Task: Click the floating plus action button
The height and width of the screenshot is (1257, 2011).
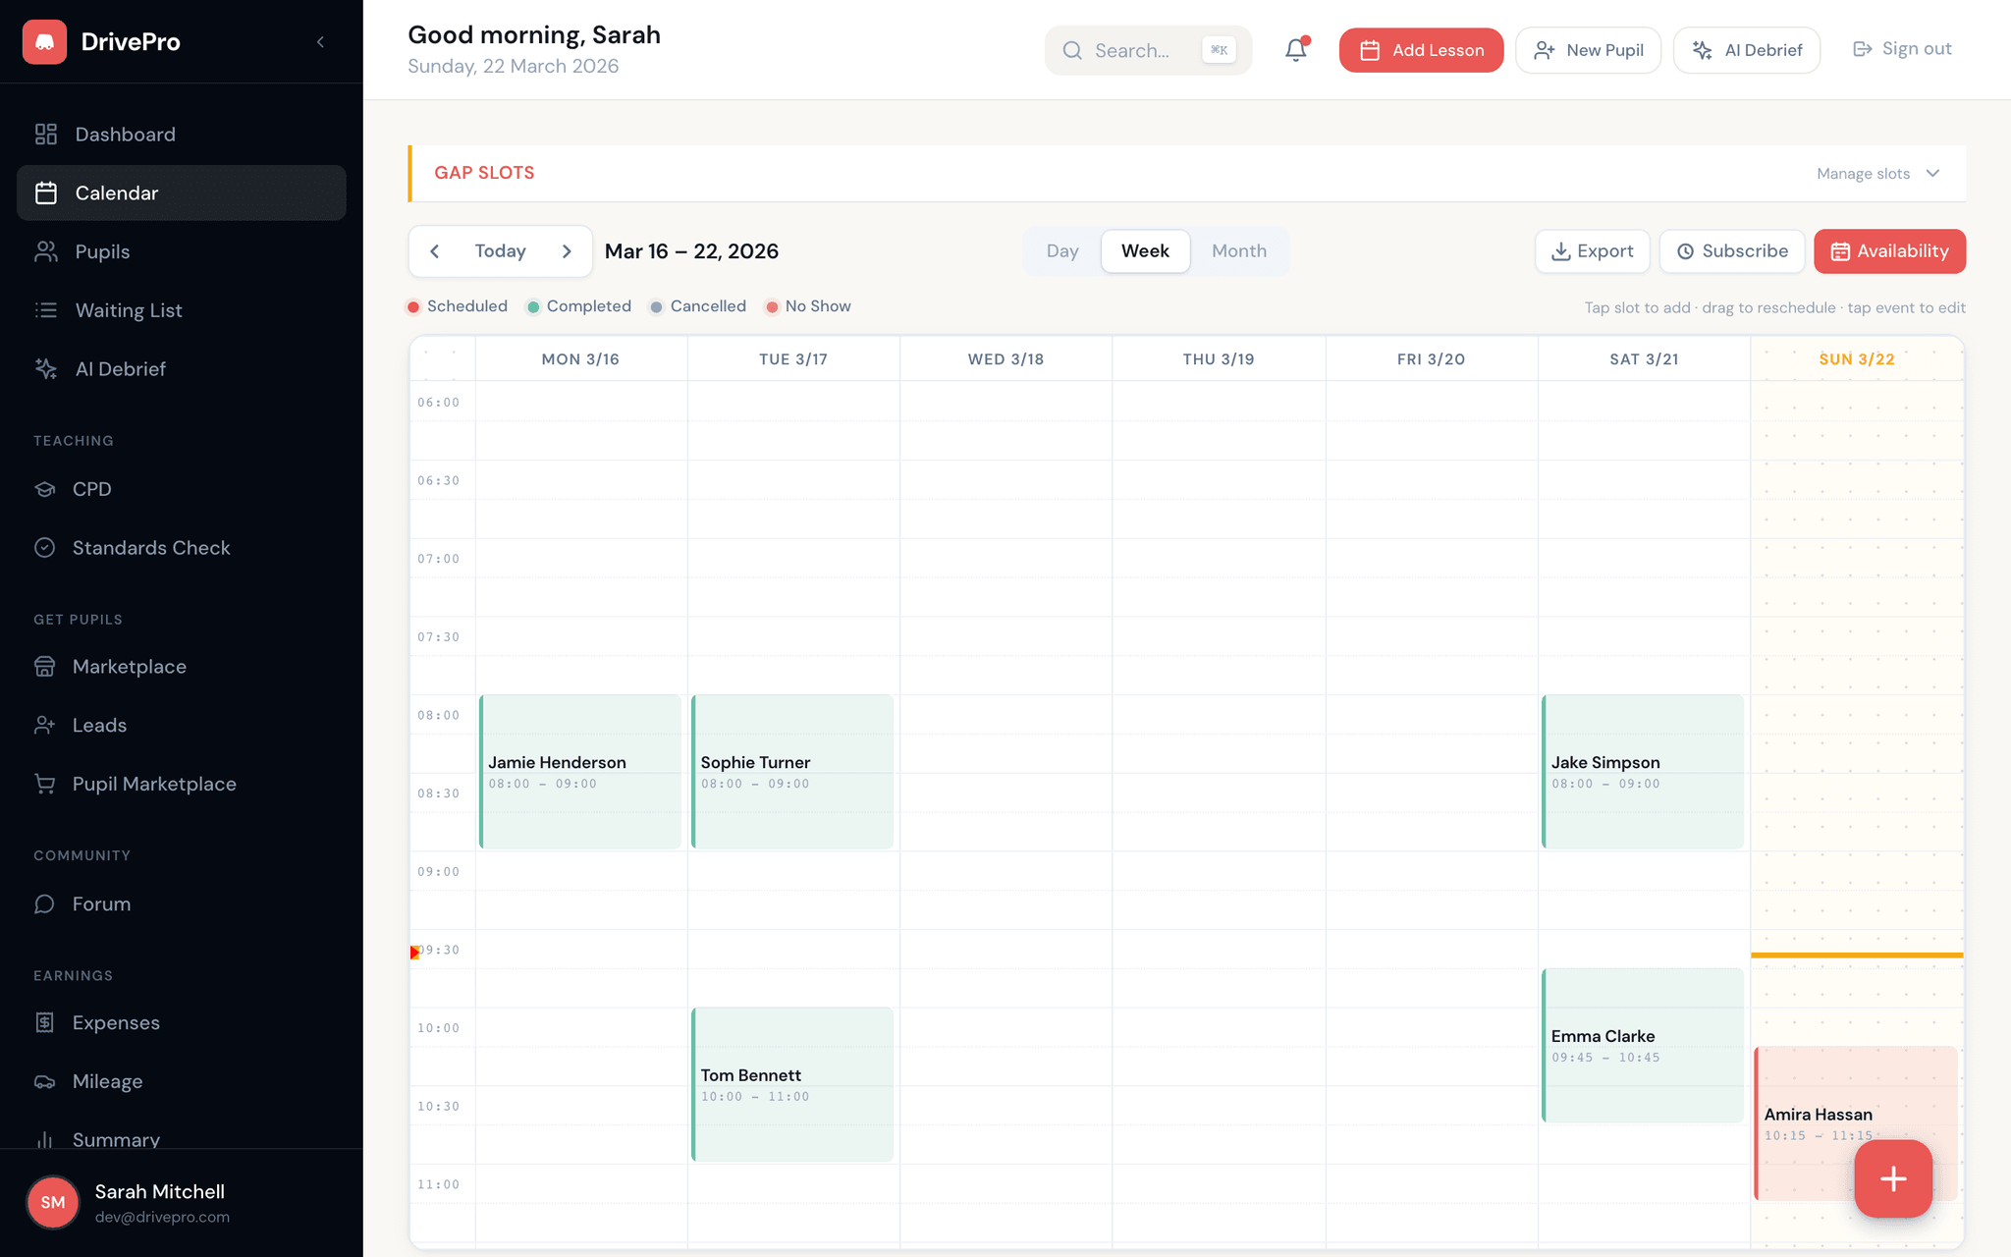Action: [x=1891, y=1178]
